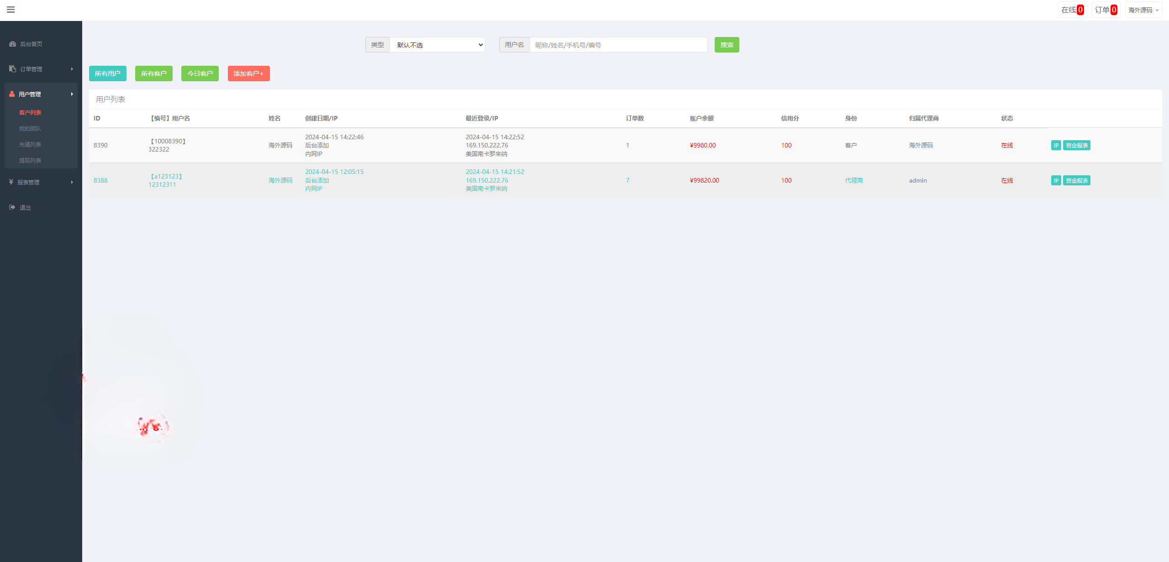This screenshot has height=562, width=1169.
Task: Click the 最近登录/IP column header
Action: 482,118
